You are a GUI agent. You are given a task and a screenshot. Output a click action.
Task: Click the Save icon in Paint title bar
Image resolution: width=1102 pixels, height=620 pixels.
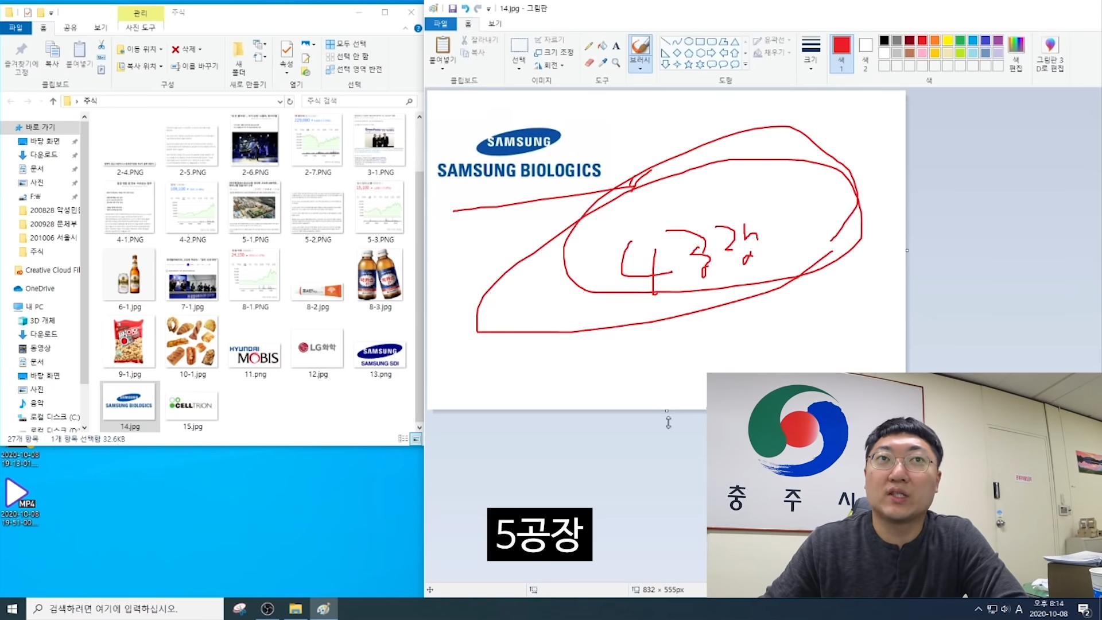pos(452,9)
